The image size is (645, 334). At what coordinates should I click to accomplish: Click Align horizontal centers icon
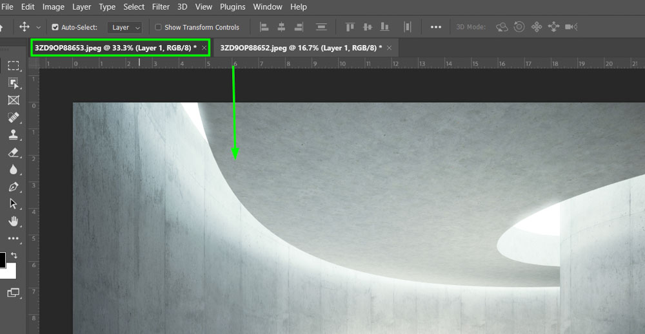click(281, 27)
